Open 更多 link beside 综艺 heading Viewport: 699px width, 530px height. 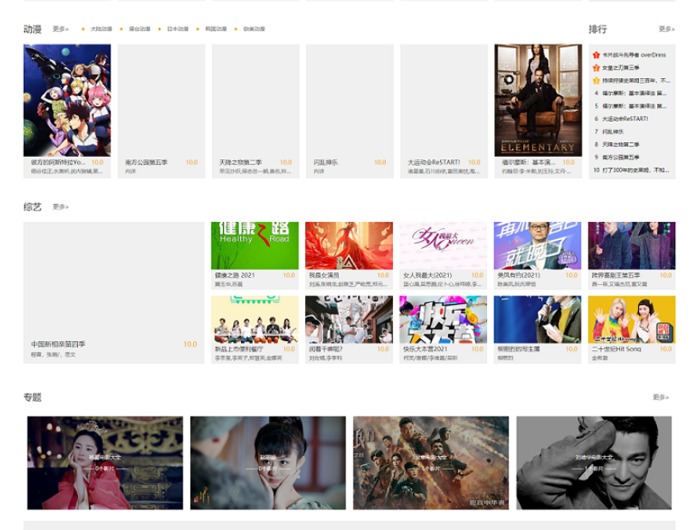[61, 207]
